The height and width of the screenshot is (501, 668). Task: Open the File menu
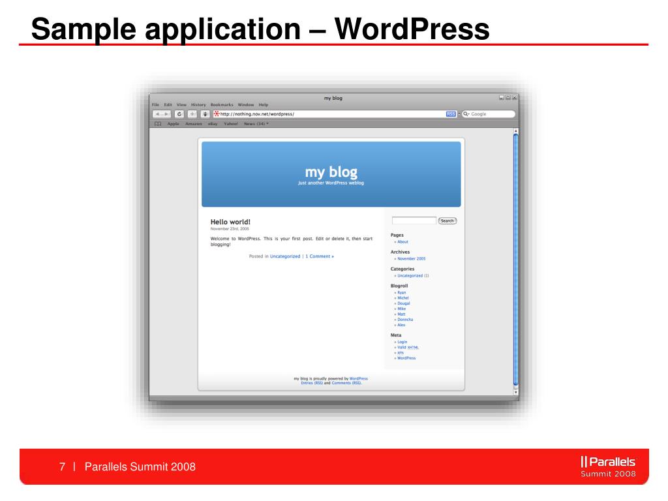(x=155, y=105)
